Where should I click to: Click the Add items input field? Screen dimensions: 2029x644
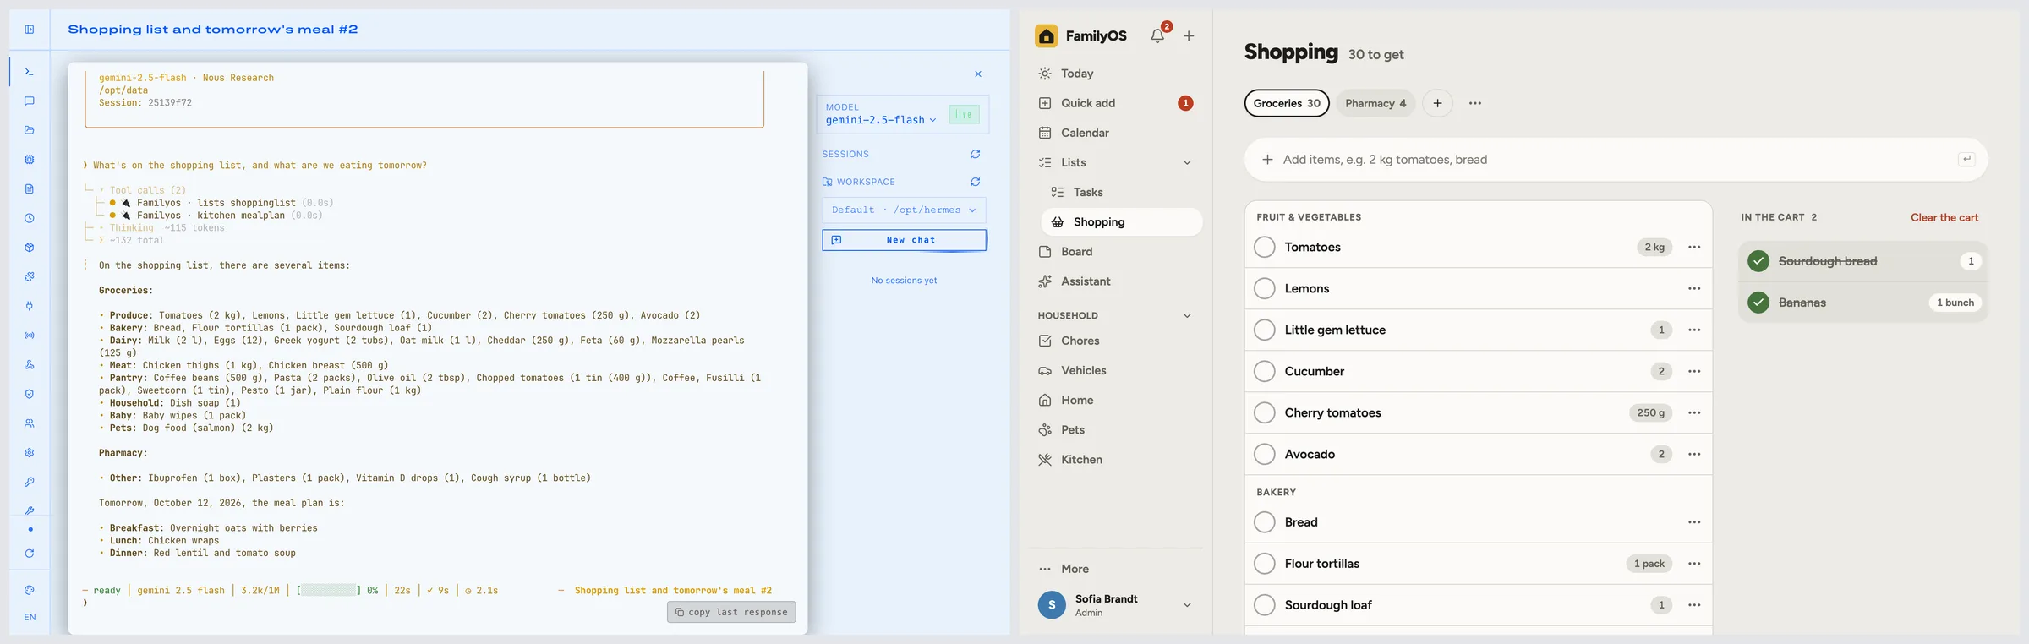point(1616,160)
